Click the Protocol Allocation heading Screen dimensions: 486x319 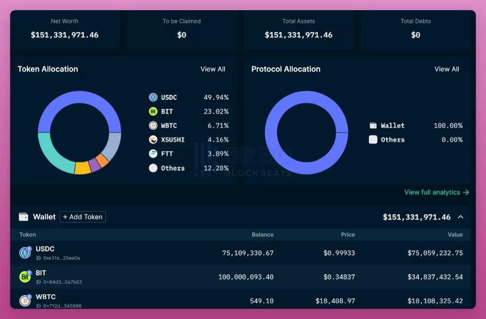[286, 69]
